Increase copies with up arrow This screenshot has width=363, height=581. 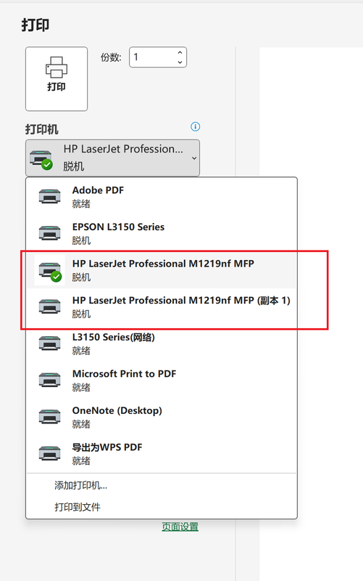tap(180, 52)
